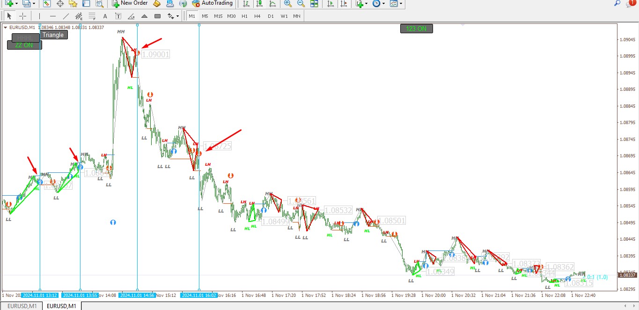
Task: Select the equidistant channel tool
Action: tap(79, 16)
